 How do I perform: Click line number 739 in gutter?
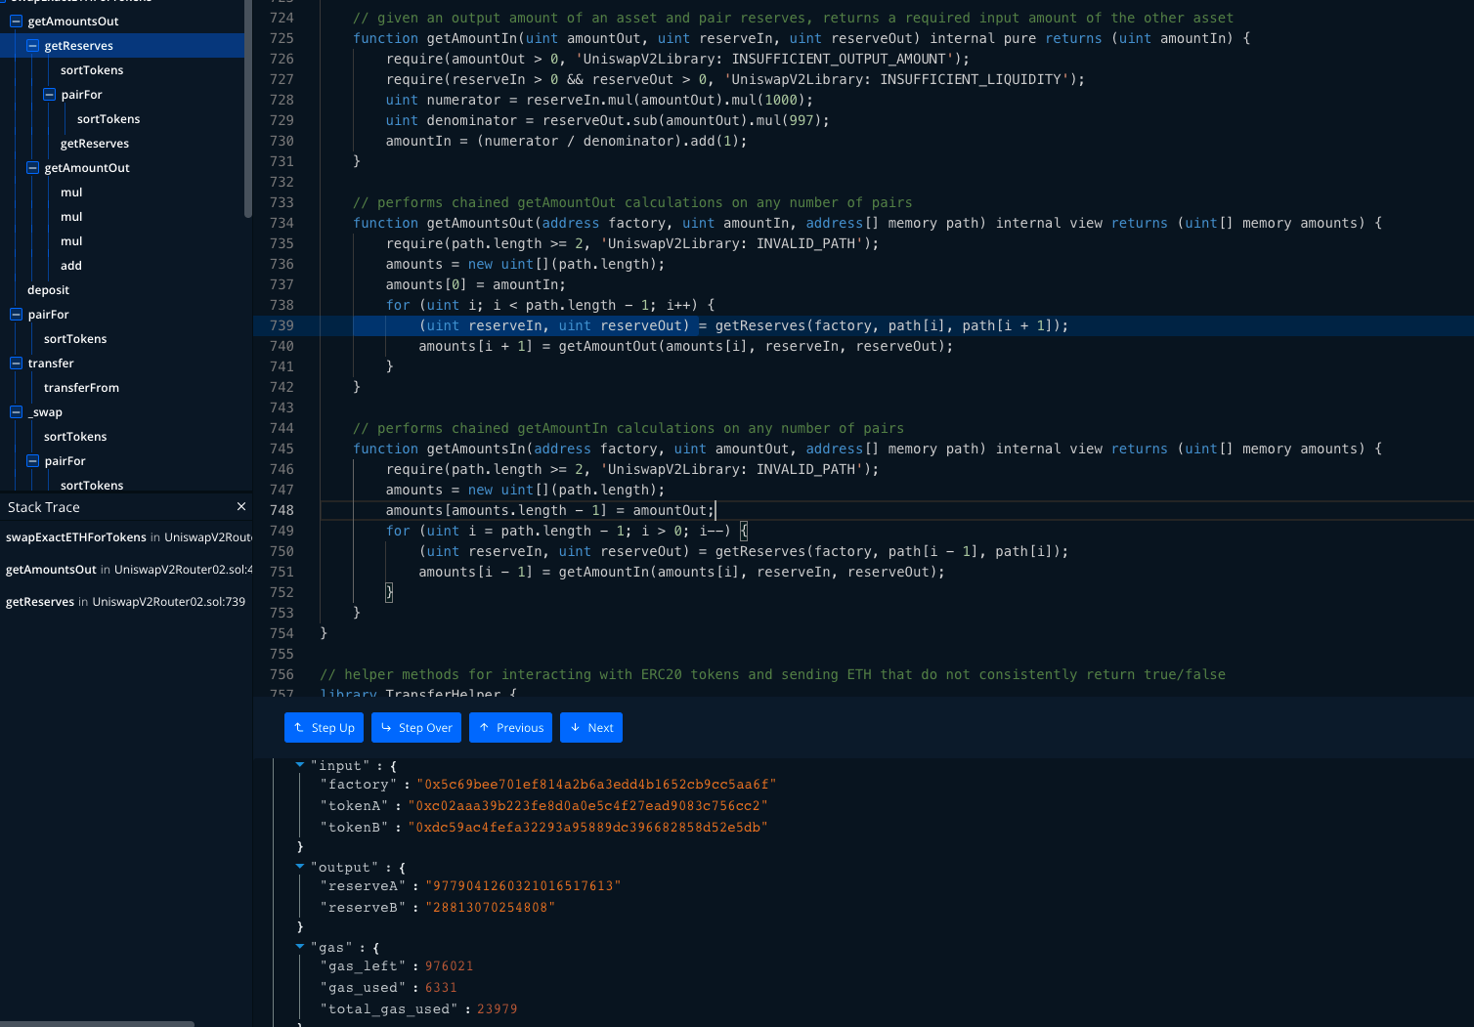point(282,325)
